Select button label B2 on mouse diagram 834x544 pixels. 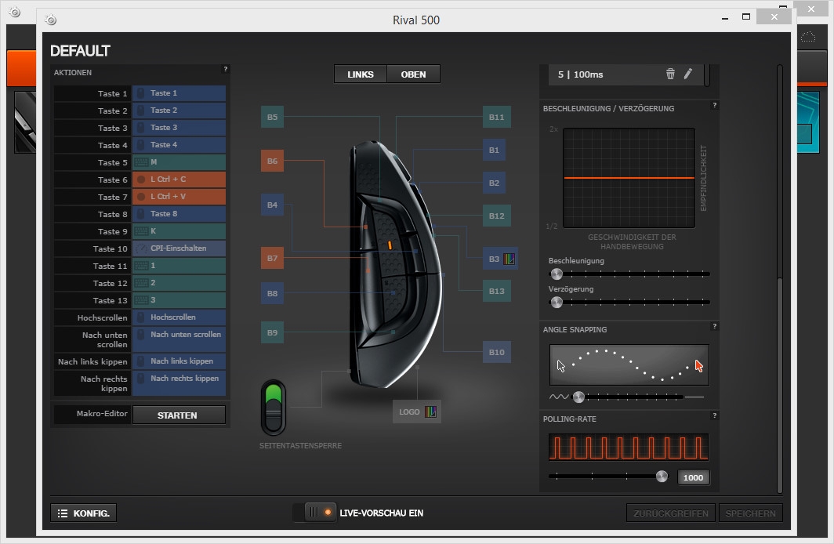coord(494,183)
